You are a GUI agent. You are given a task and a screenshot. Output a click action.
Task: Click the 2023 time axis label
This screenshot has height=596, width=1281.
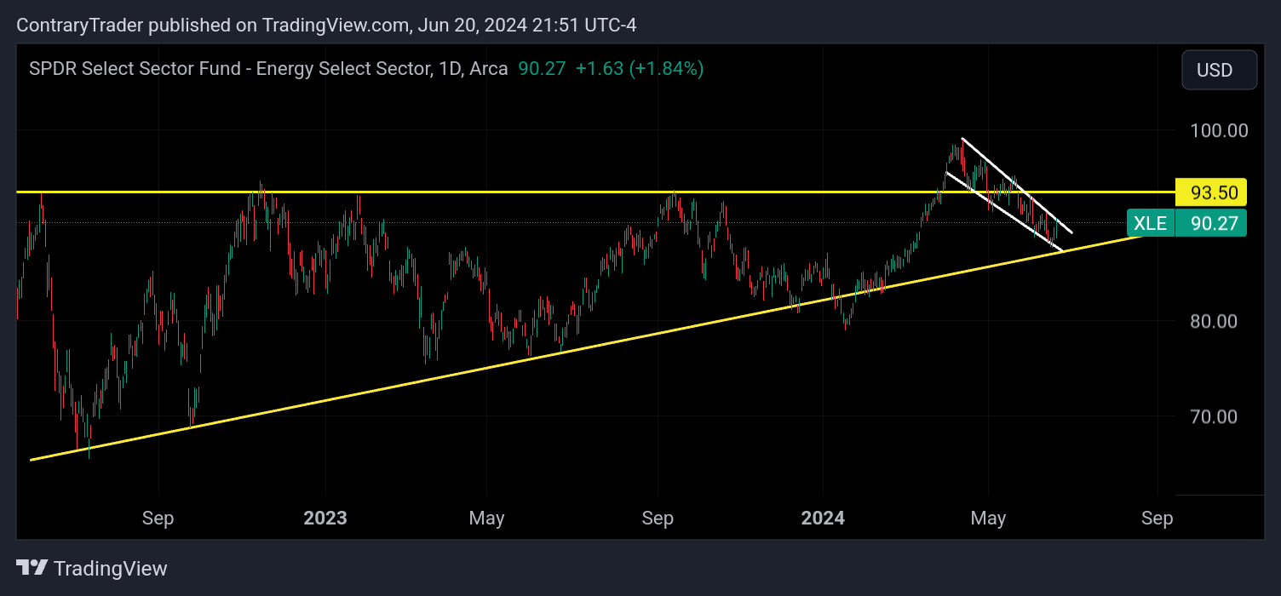[x=325, y=518]
